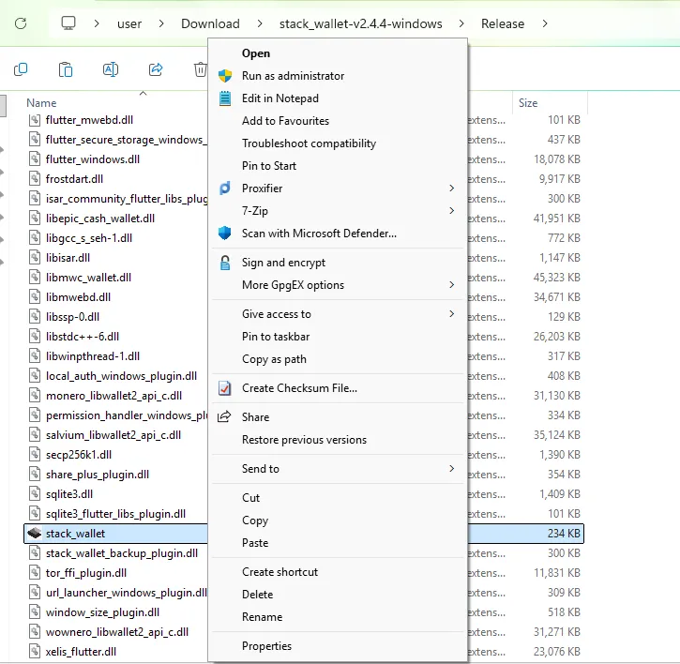
Task: Expand the Give access to submenu arrow
Action: pos(452,314)
